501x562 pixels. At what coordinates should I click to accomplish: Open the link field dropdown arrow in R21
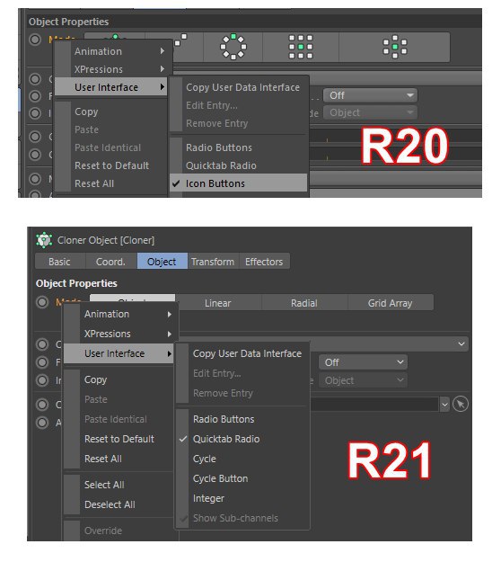[x=444, y=405]
